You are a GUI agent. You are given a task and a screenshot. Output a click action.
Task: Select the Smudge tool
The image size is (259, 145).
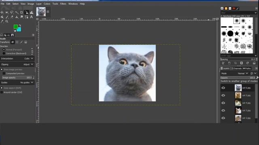[x=21, y=17]
